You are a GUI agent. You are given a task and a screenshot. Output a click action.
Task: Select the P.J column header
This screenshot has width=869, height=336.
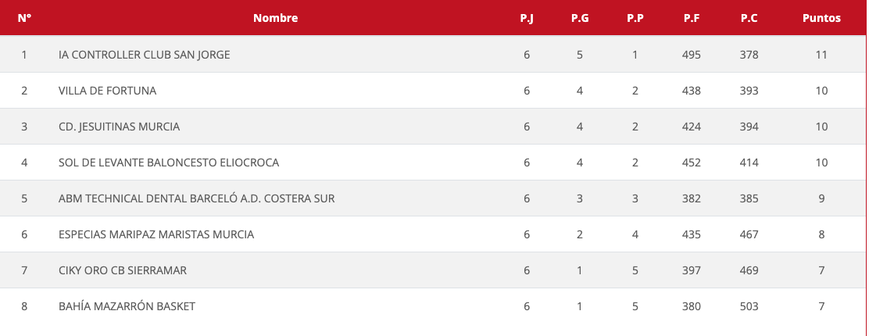pyautogui.click(x=527, y=18)
